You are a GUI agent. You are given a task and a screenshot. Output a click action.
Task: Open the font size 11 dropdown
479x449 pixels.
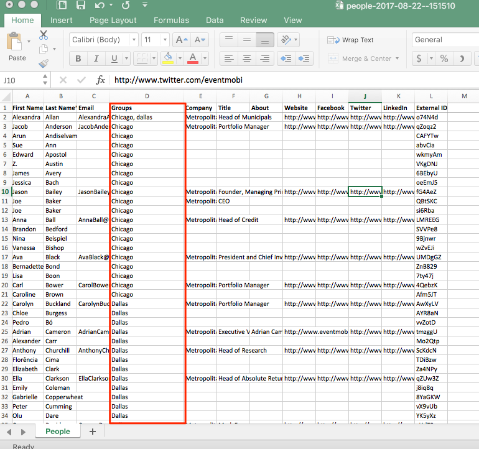(x=165, y=40)
